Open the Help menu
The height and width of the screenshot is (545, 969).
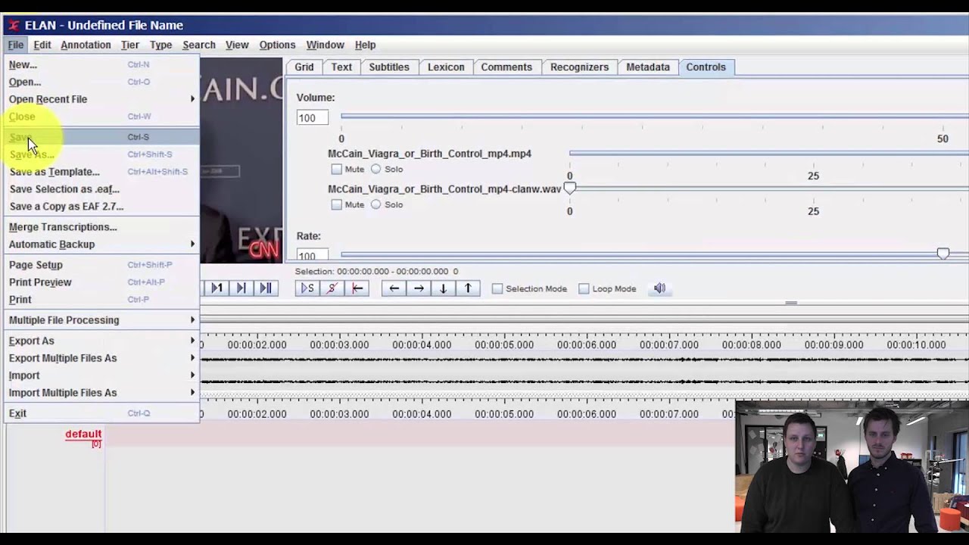tap(365, 45)
